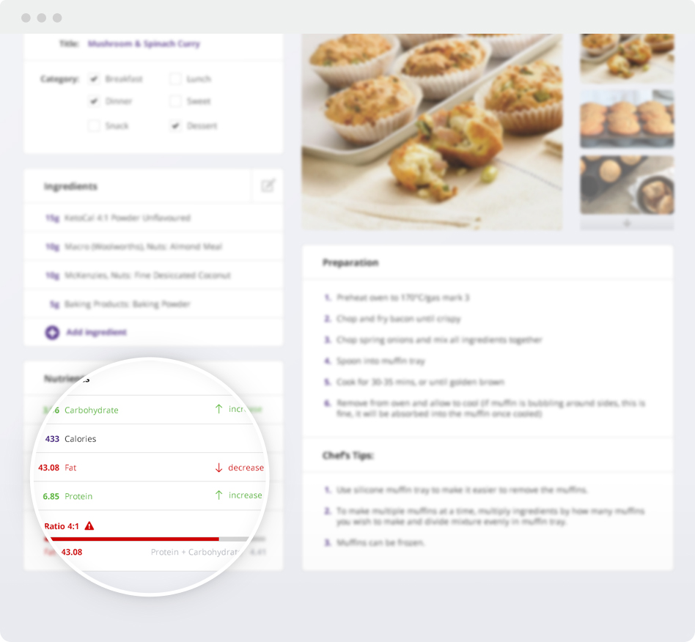Click the Add ingredient link
This screenshot has width=695, height=642.
click(96, 332)
